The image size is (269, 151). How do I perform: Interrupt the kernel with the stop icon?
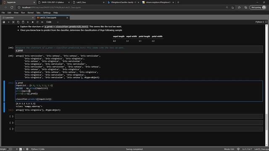click(33, 22)
